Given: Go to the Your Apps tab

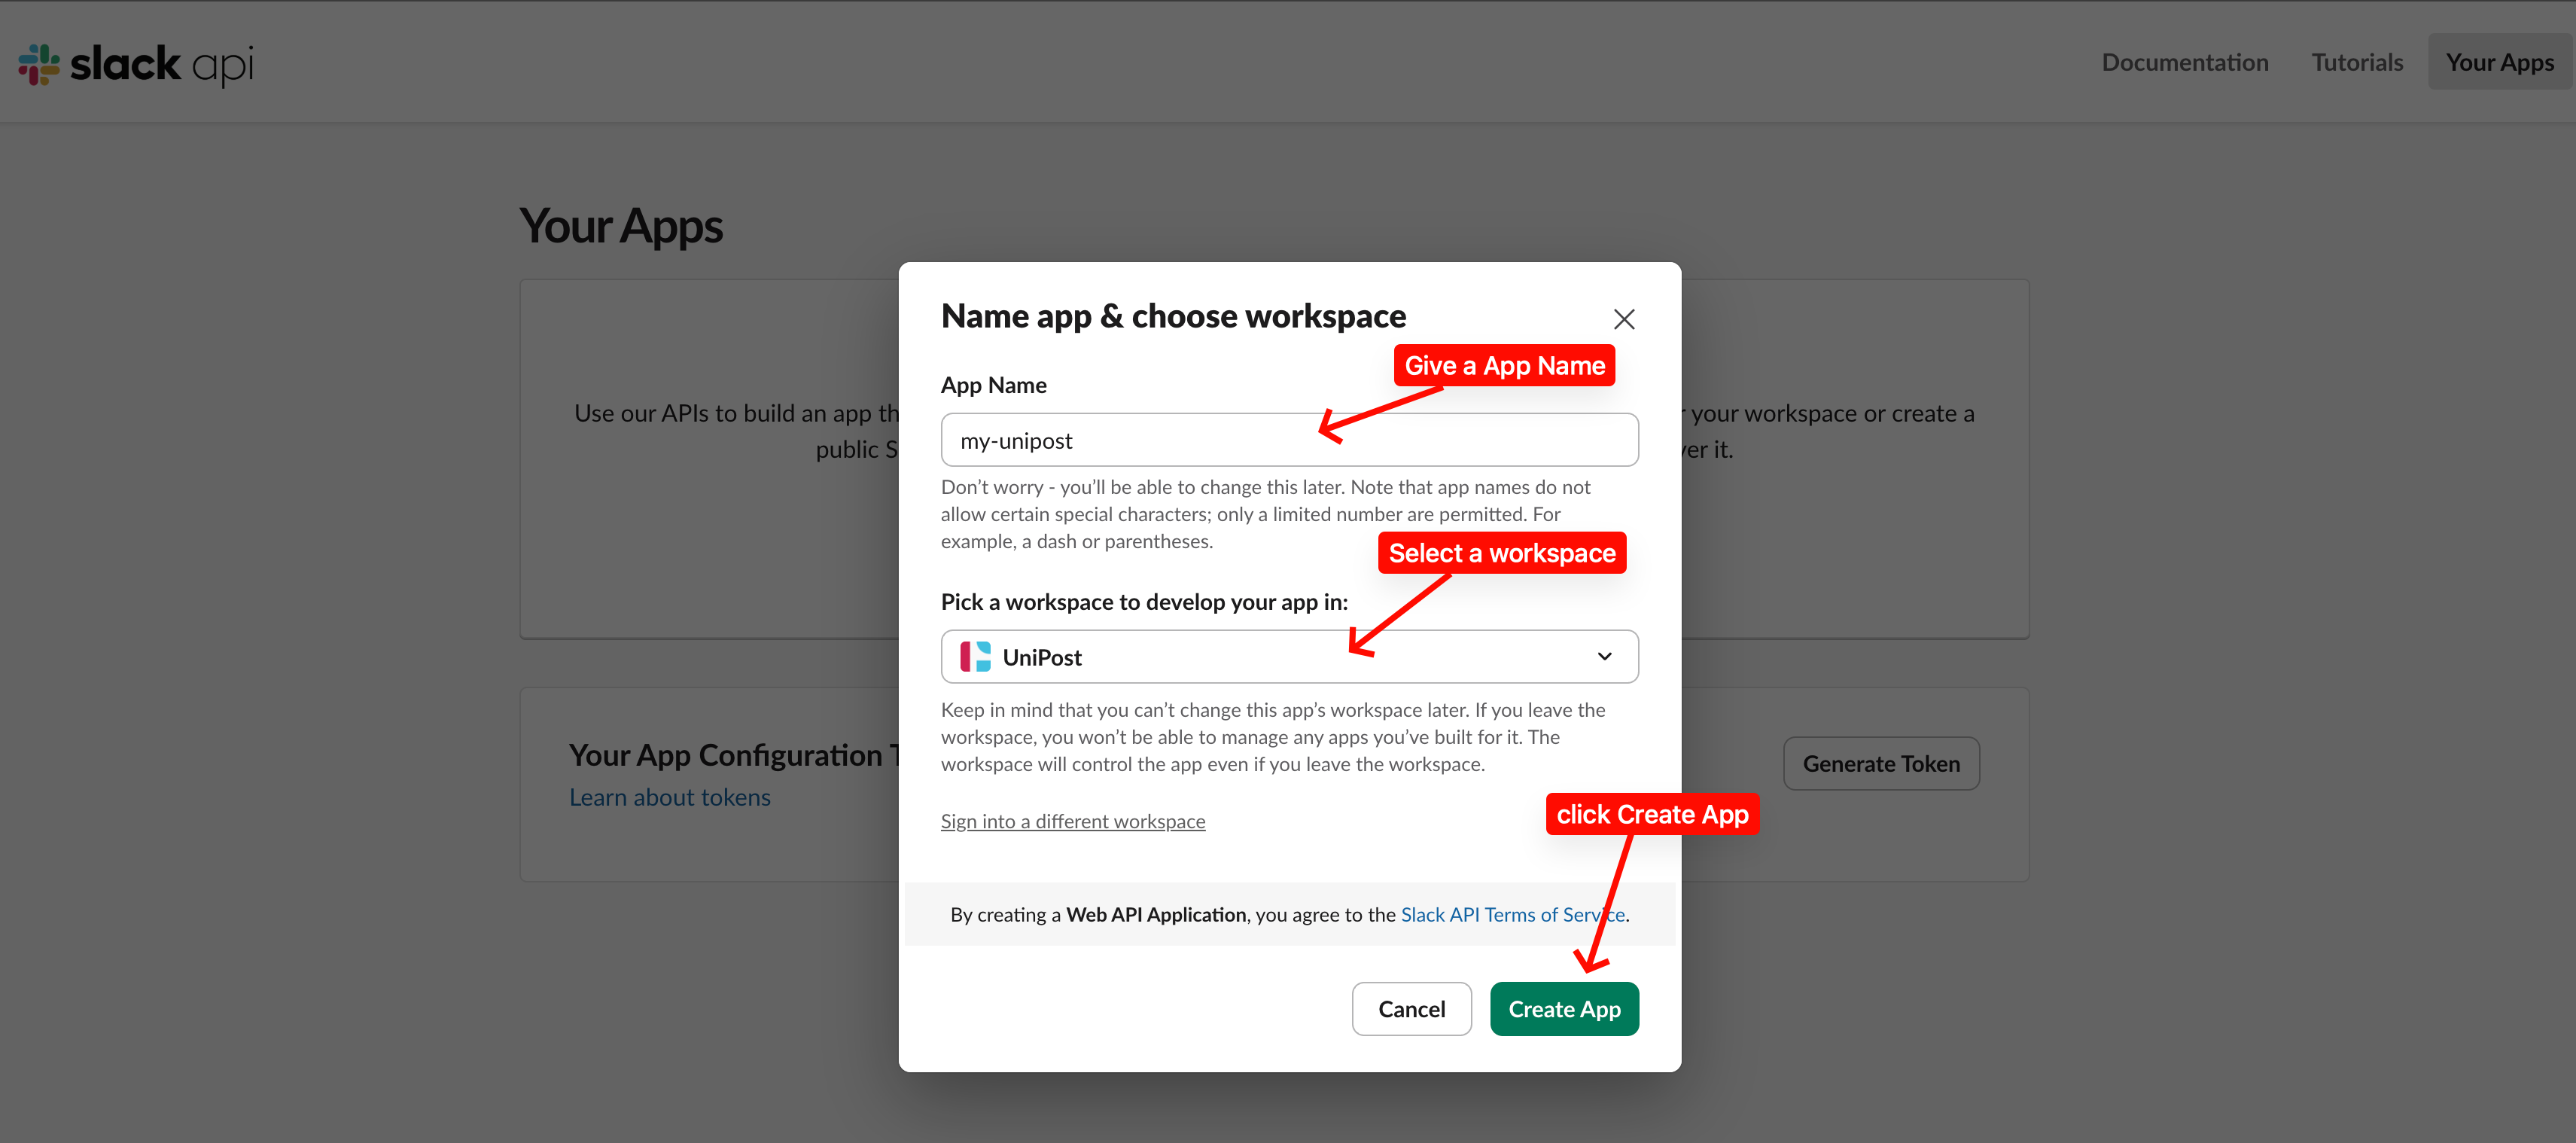Looking at the screenshot, I should 2500,62.
